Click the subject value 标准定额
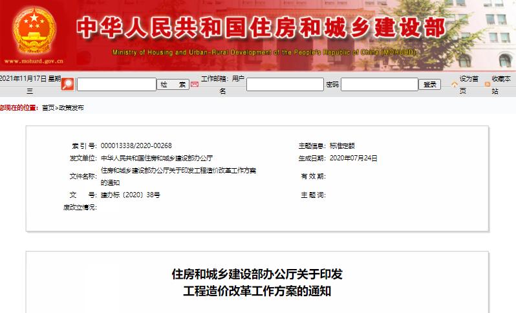 tap(342, 146)
